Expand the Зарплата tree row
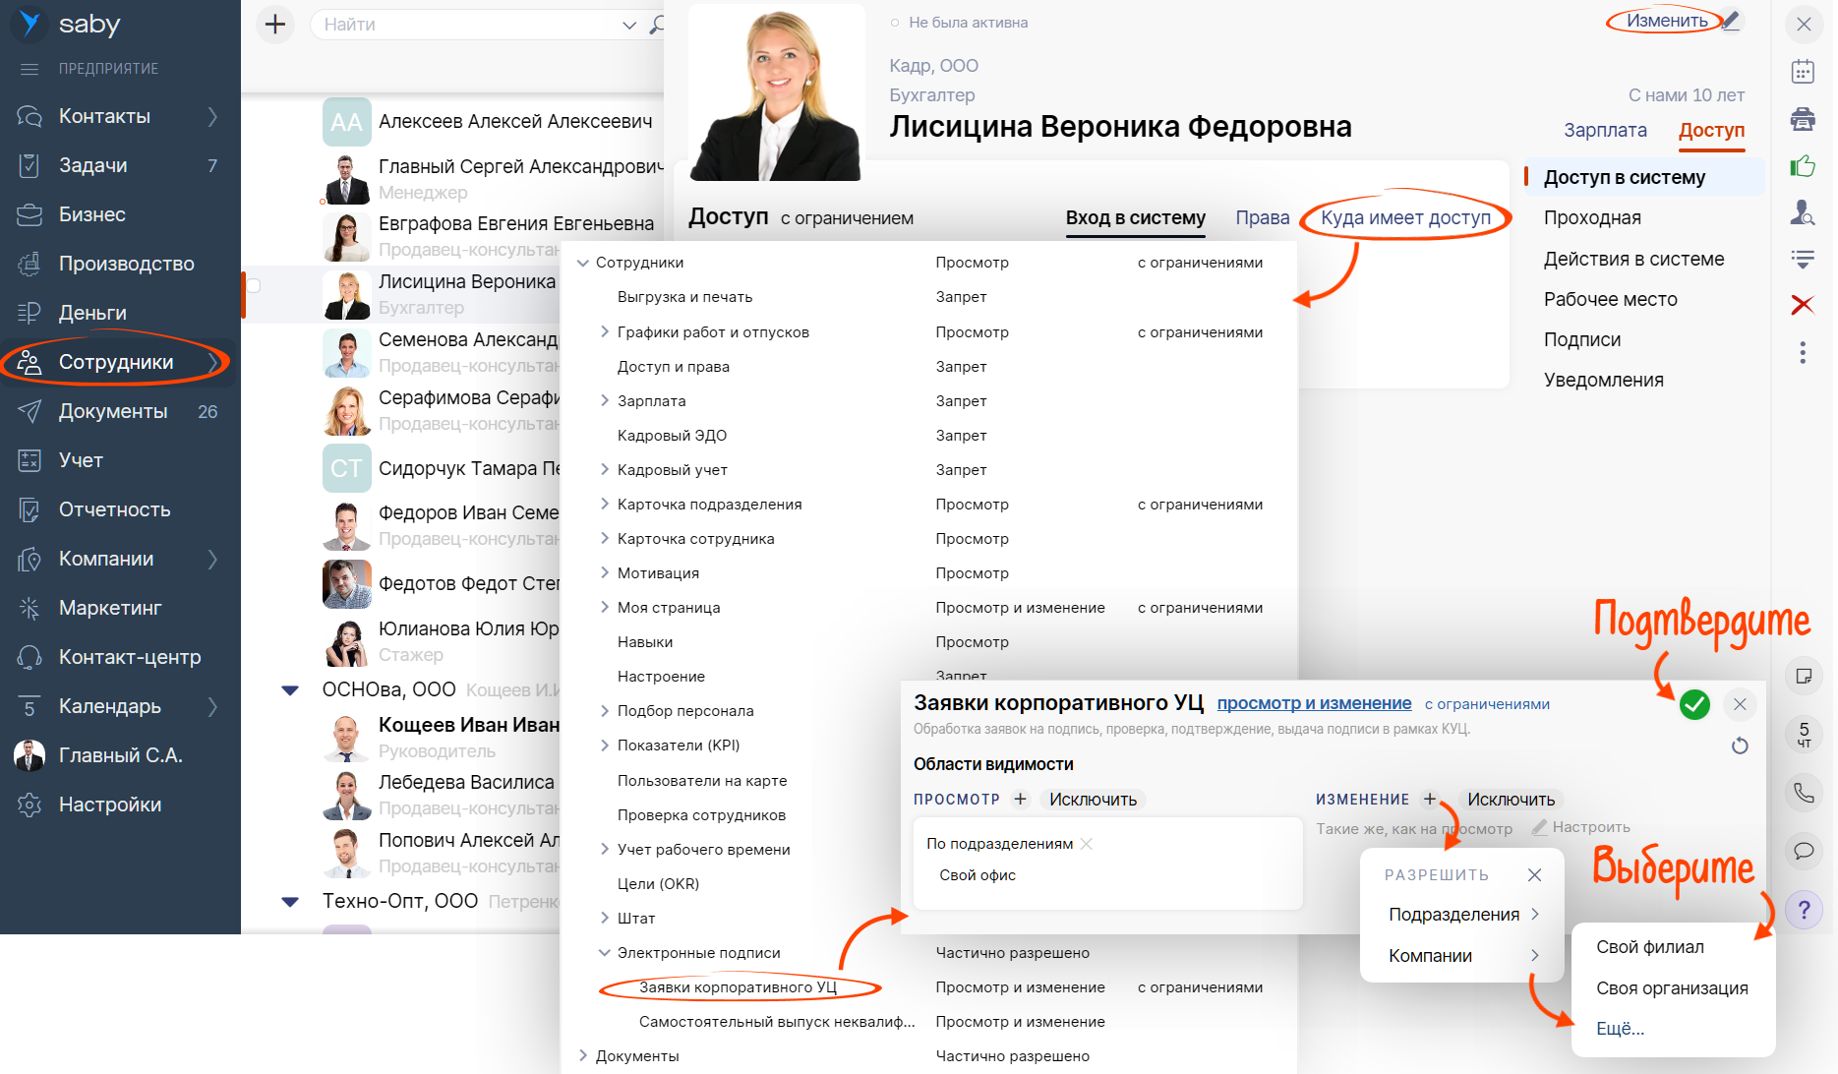This screenshot has width=1838, height=1074. 605,401
